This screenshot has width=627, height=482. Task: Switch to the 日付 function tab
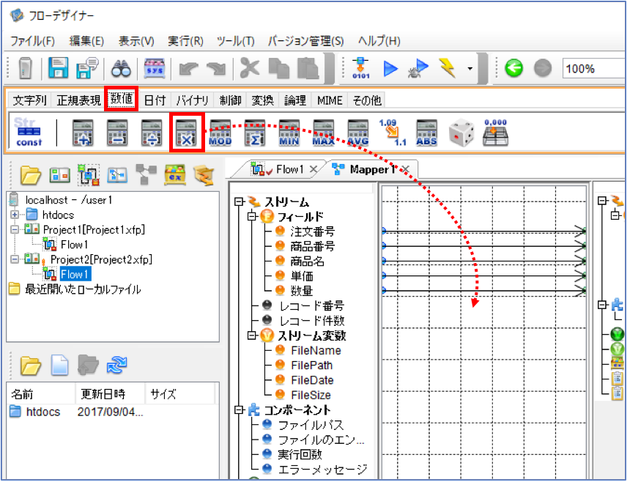(x=155, y=100)
